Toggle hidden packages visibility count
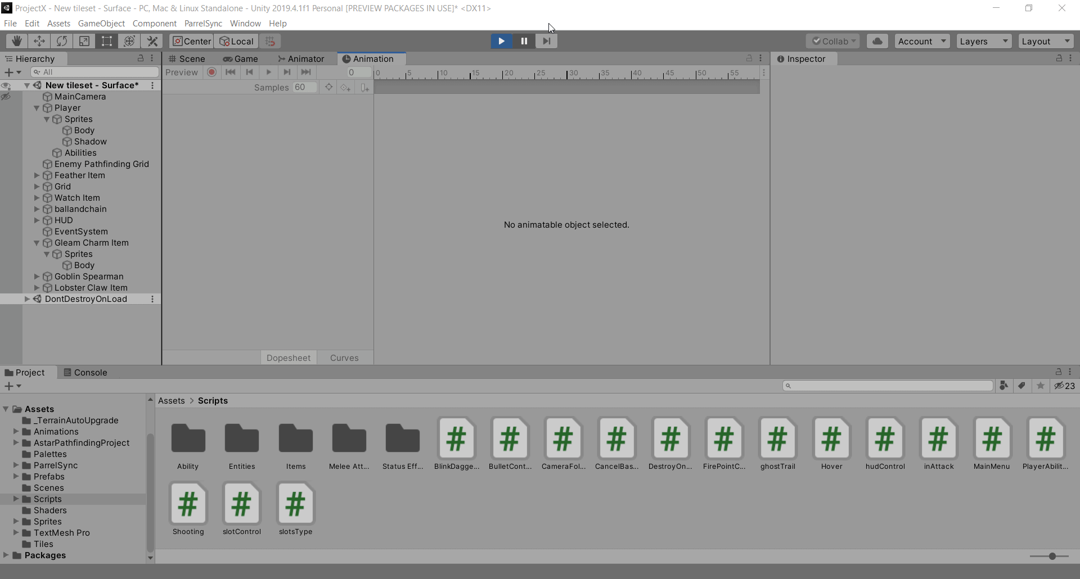1080x579 pixels. pos(1064,386)
